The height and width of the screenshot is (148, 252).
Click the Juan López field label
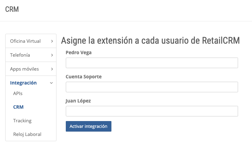78,101
